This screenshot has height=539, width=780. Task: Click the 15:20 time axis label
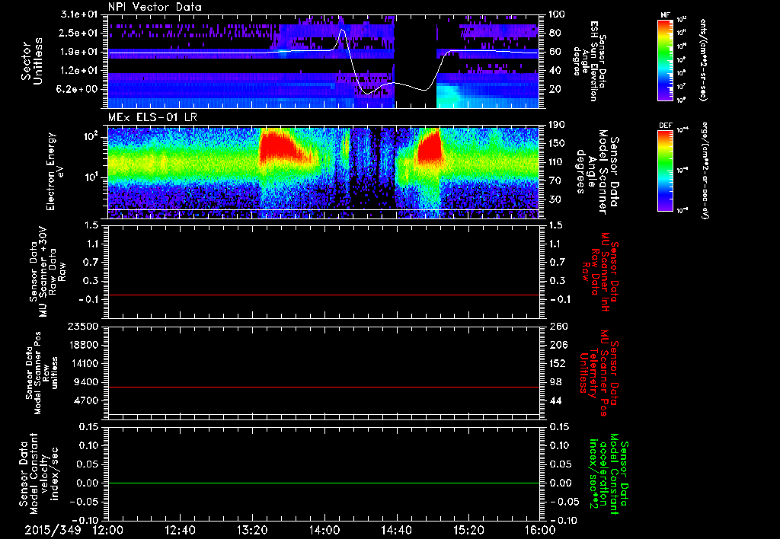coord(468,530)
